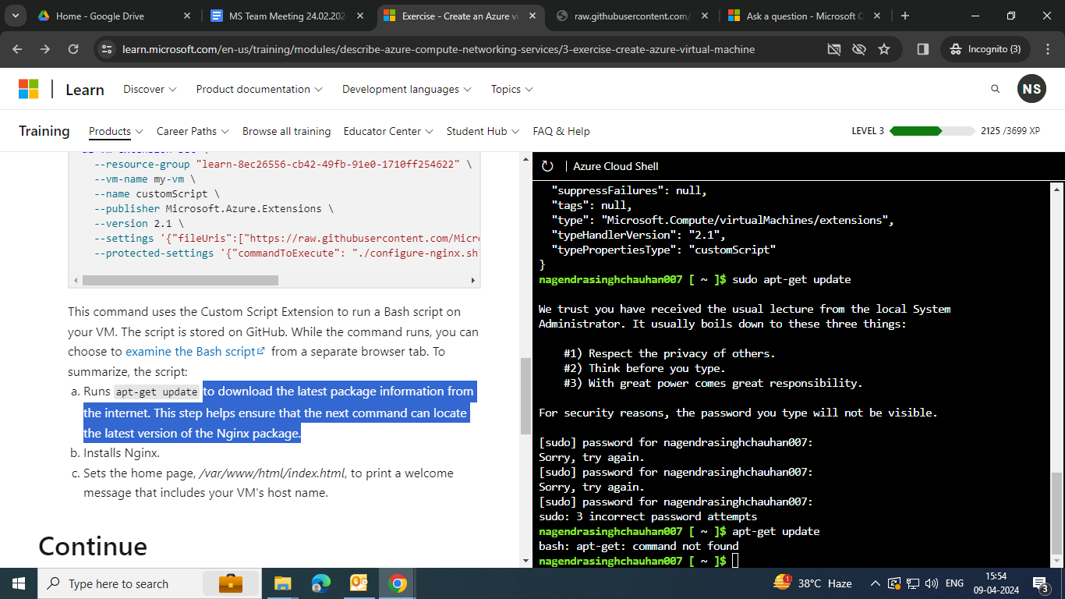Open File Explorer from taskbar

click(282, 583)
